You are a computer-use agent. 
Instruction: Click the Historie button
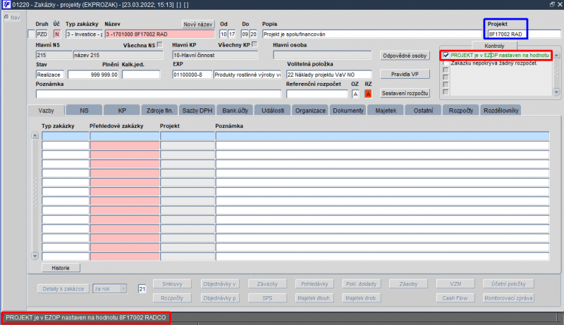(x=61, y=268)
